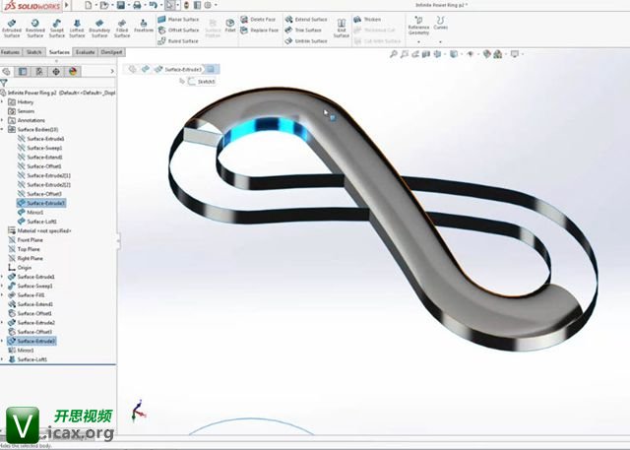Open the DisplayManager color wheel tab

pyautogui.click(x=73, y=72)
